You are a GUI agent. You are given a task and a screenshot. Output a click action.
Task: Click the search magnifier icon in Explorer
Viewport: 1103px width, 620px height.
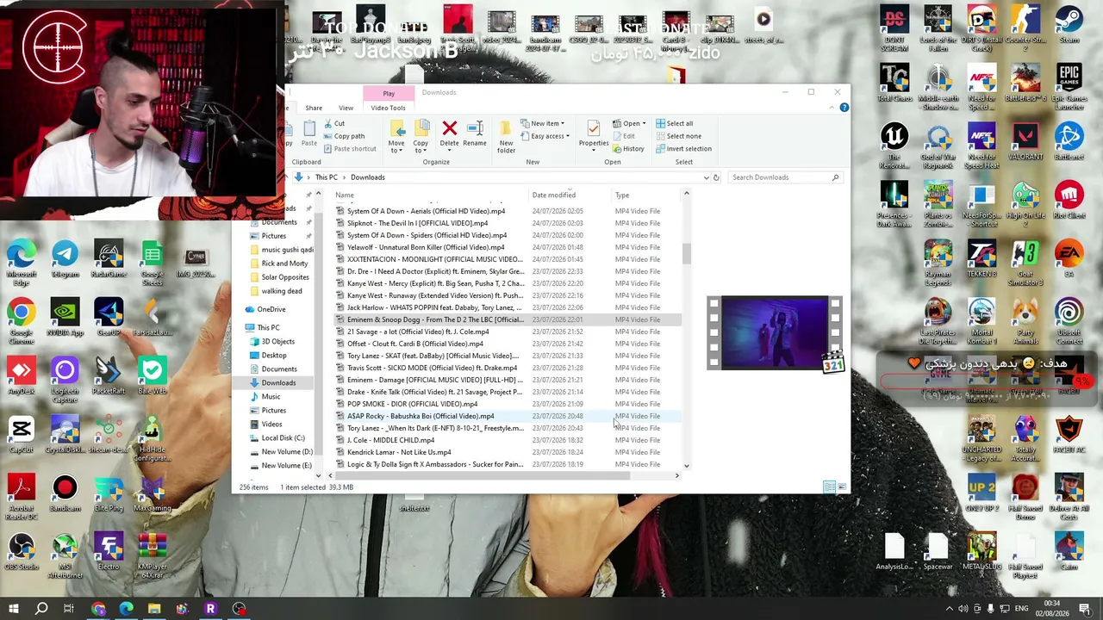tap(835, 177)
